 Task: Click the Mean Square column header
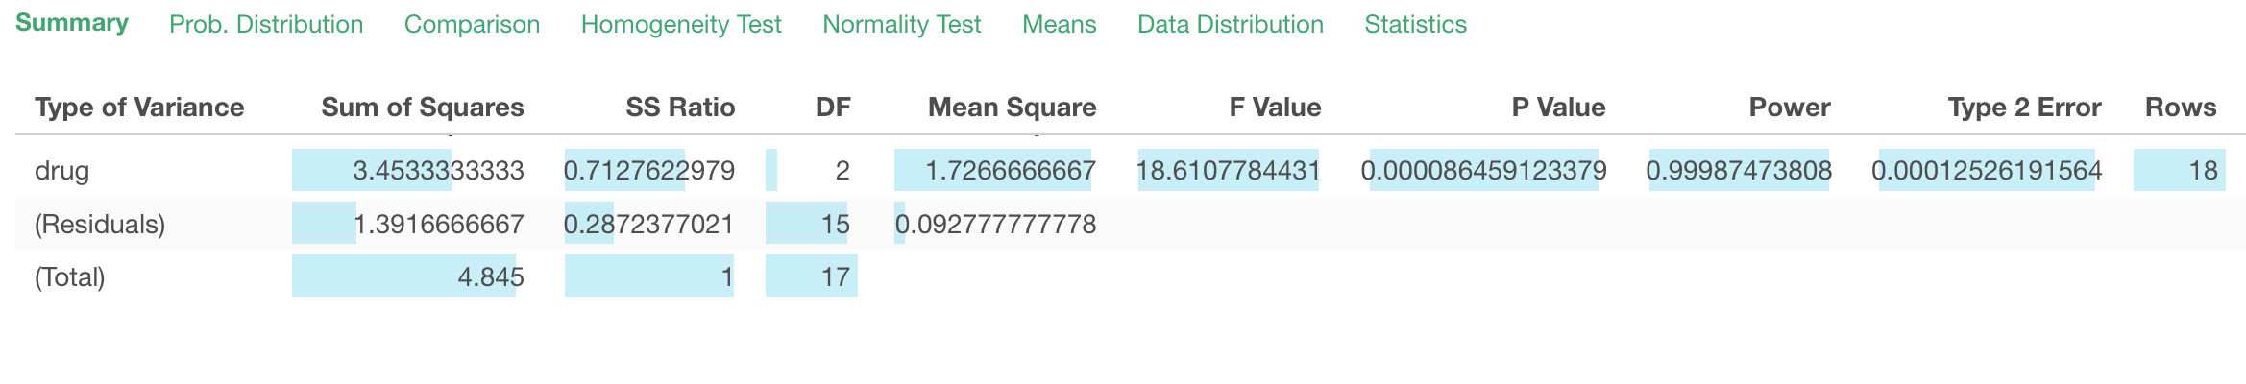coord(1012,107)
